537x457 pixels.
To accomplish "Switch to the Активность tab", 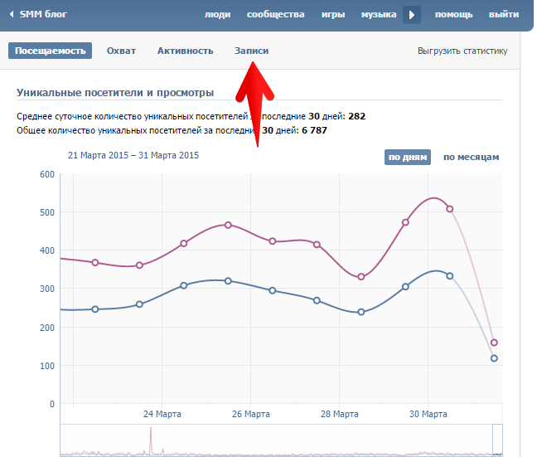I will tap(185, 51).
